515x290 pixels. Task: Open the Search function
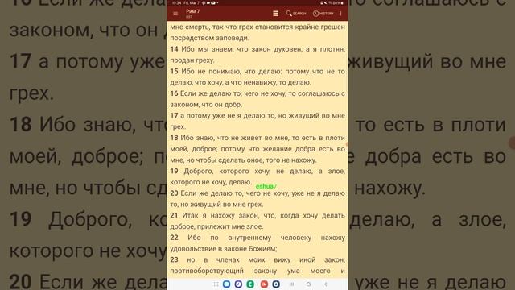click(296, 14)
